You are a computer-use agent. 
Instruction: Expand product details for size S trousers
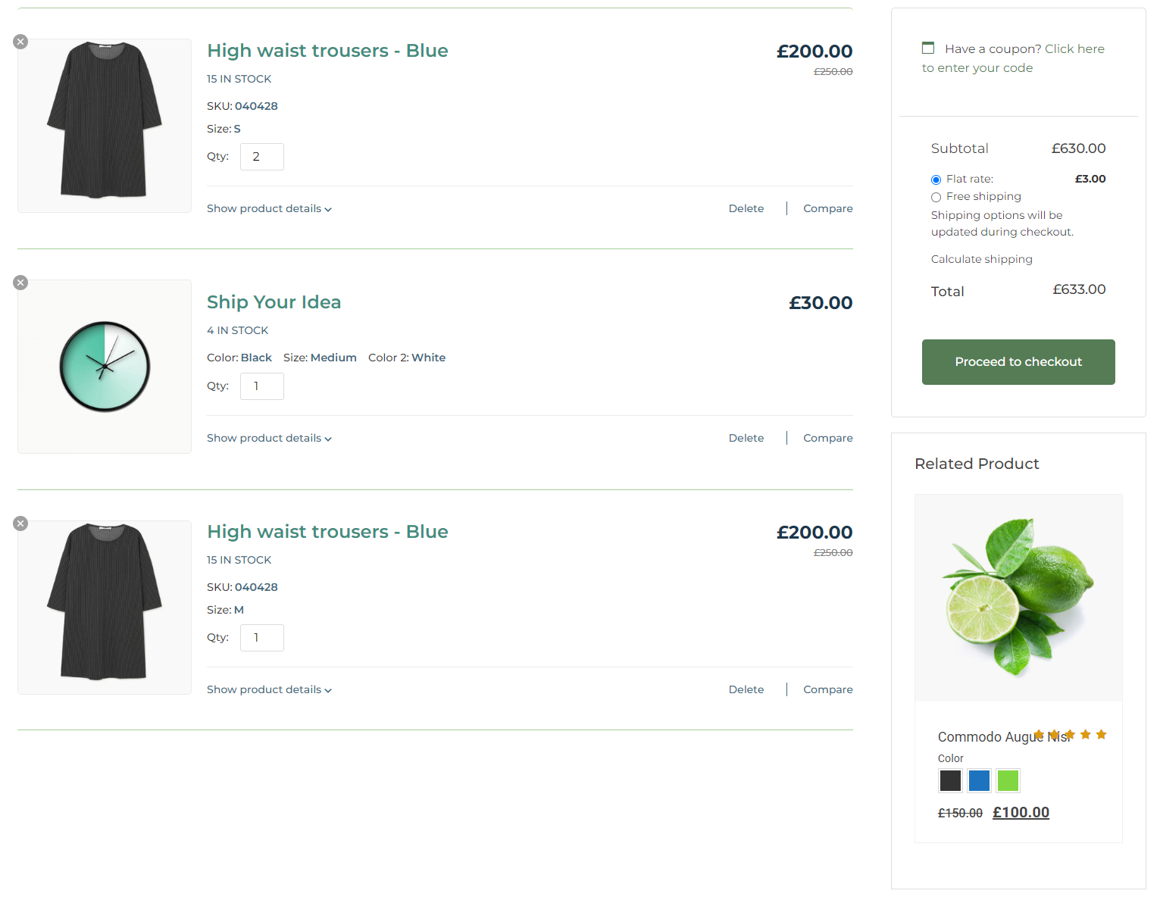[269, 208]
